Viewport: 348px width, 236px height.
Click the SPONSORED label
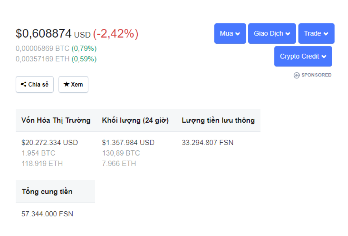pos(316,75)
